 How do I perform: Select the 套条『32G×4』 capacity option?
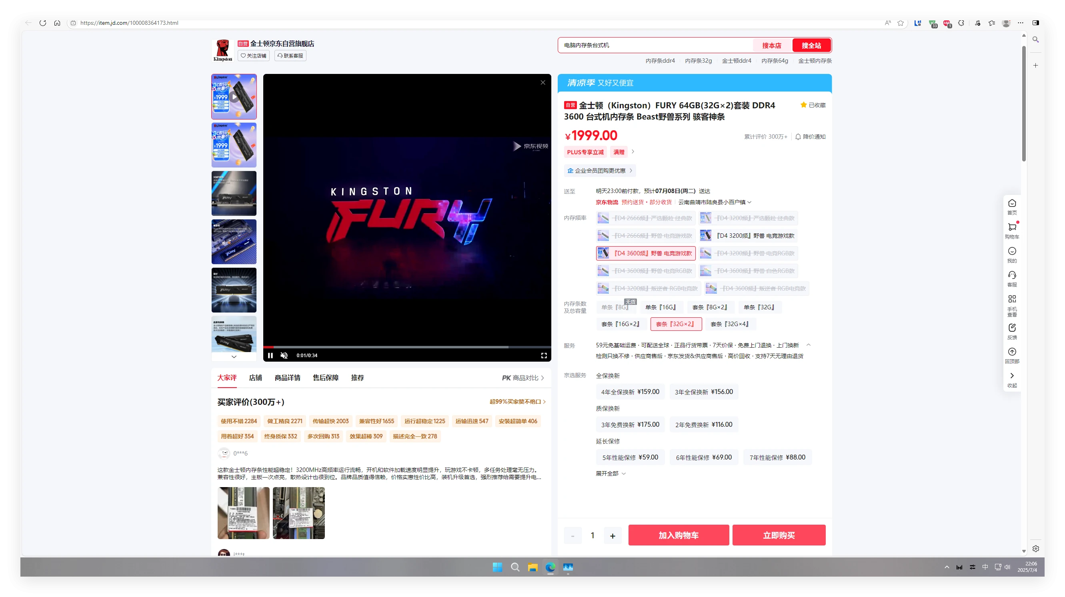pyautogui.click(x=730, y=324)
